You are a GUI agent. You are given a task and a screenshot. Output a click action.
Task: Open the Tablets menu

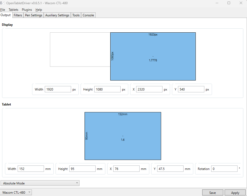pos(13,10)
